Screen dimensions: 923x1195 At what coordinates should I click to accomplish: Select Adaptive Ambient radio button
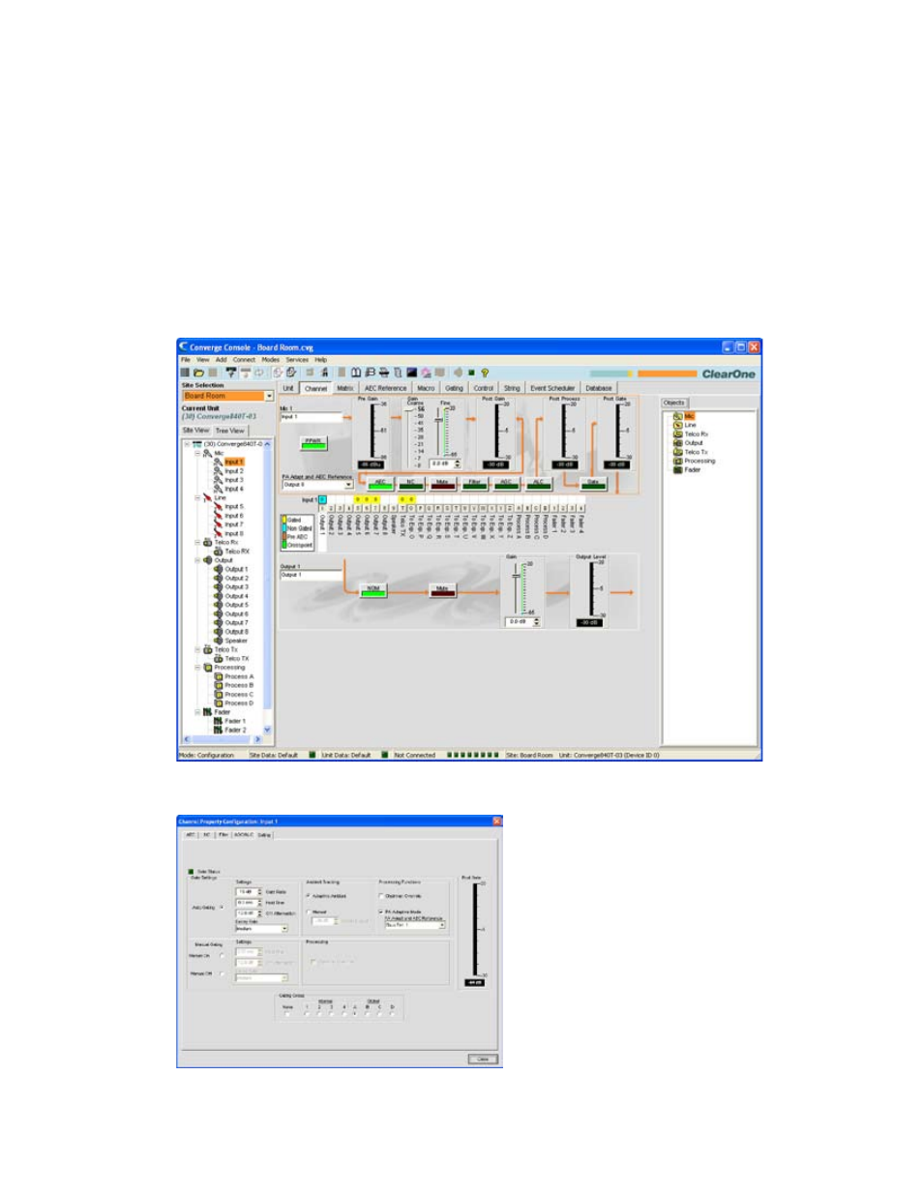coord(309,896)
